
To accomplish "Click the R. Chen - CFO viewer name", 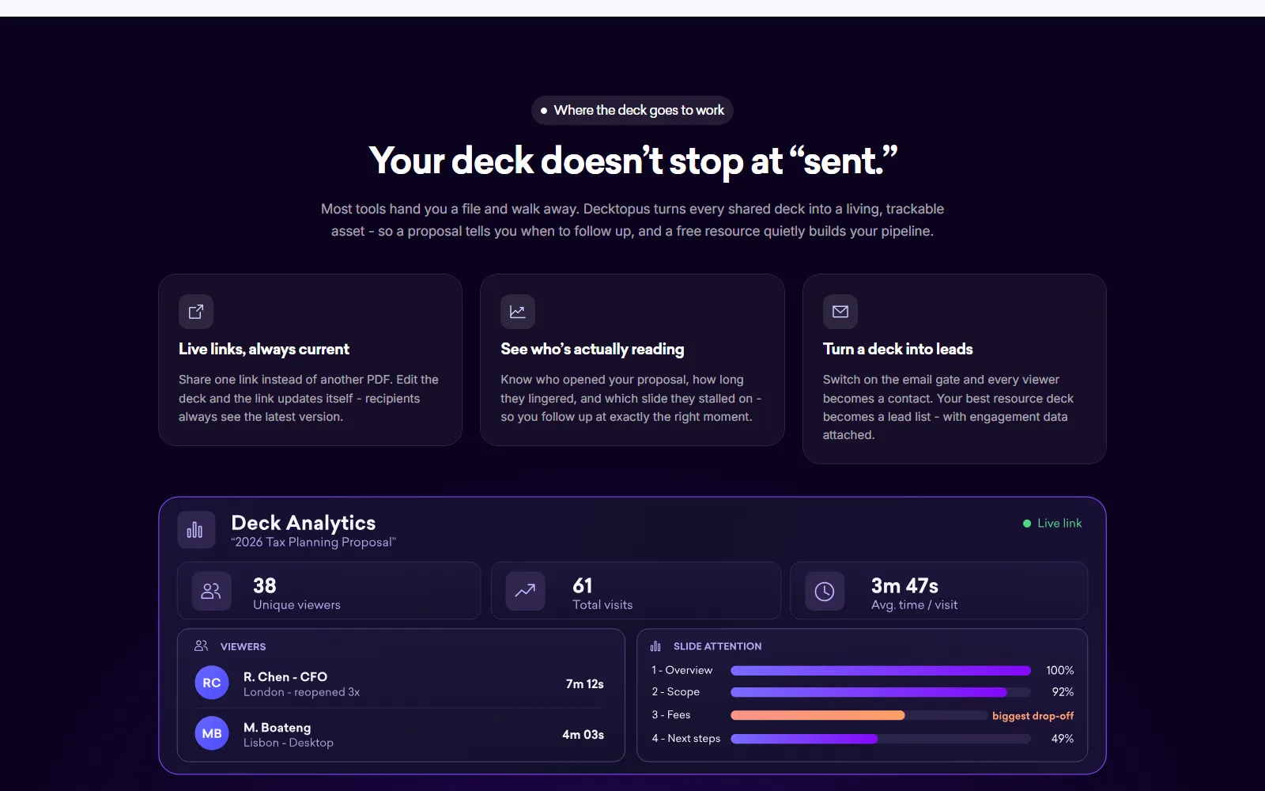I will coord(285,677).
